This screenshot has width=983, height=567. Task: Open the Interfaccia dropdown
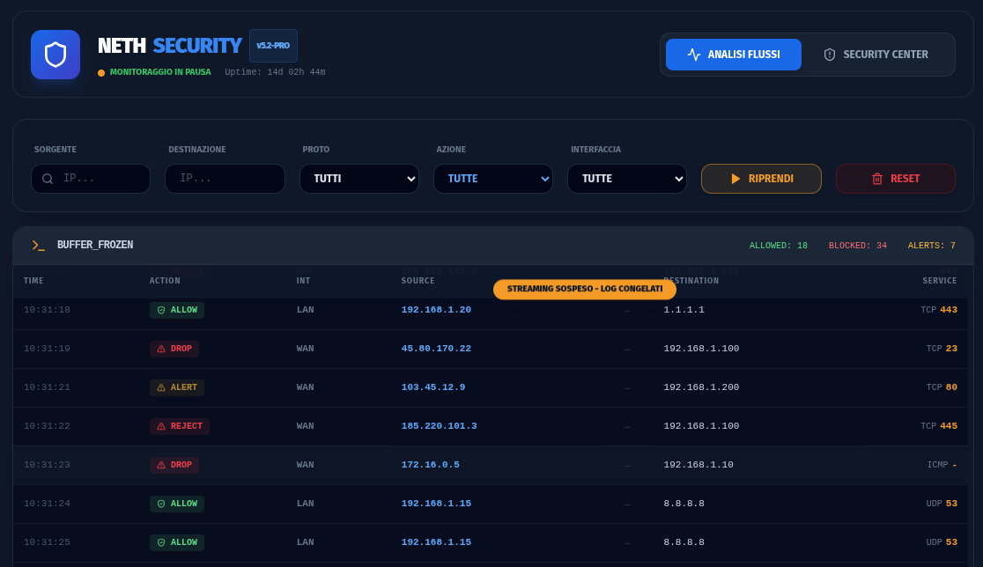(x=627, y=179)
